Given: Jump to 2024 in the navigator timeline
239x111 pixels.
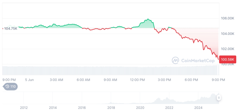Looking at the screenshot, I should (x=198, y=108).
